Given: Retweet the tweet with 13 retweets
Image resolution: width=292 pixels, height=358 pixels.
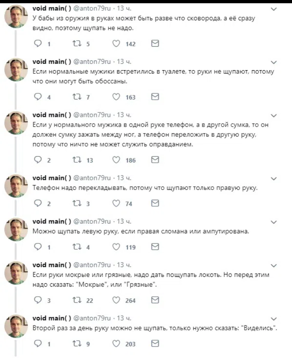Looking at the screenshot, I should point(77,160).
